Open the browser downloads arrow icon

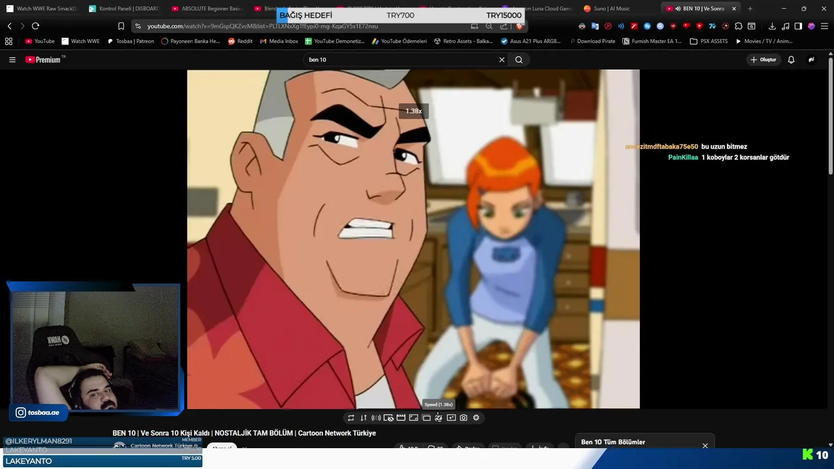772,26
